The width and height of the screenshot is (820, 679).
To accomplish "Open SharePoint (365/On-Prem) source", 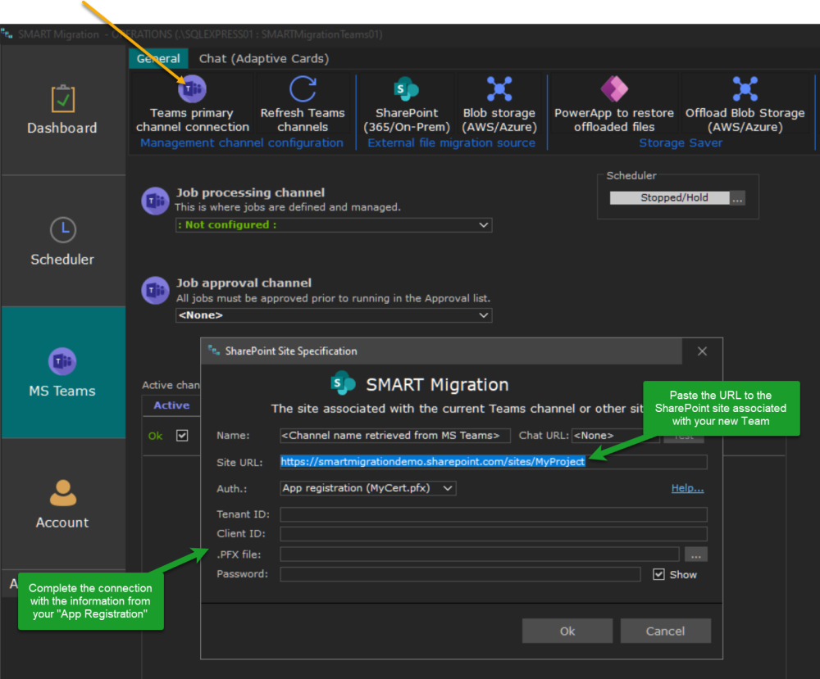I will [x=407, y=104].
